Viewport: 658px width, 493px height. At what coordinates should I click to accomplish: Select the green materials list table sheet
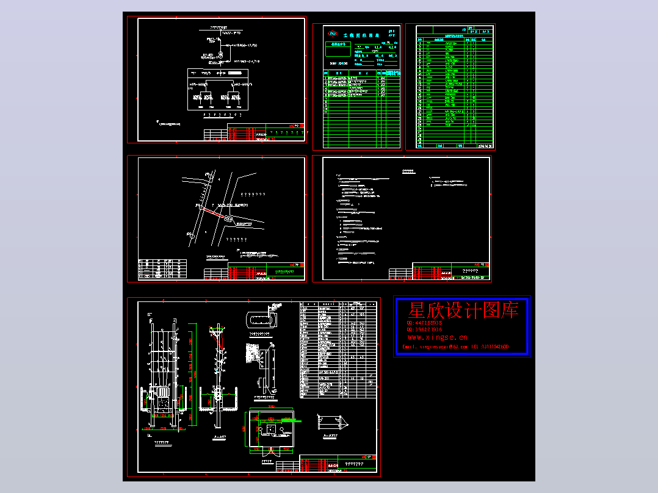(450, 87)
